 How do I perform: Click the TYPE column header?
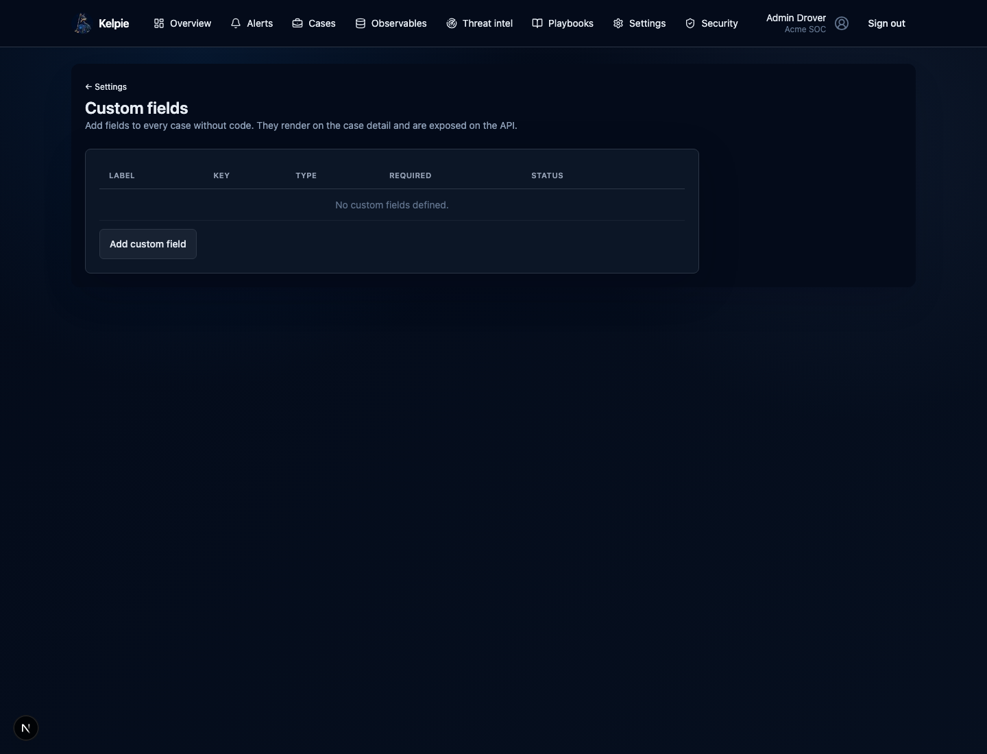tap(306, 175)
